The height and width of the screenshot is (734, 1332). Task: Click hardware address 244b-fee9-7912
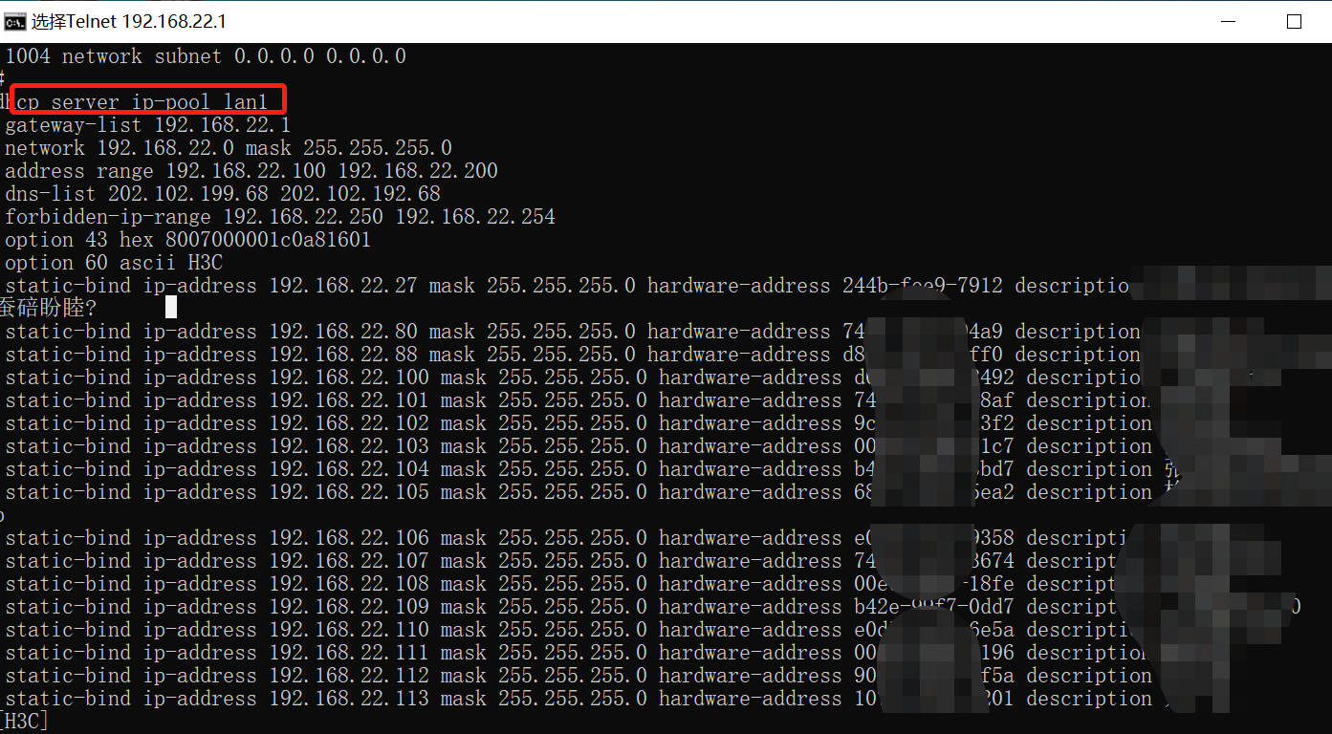(922, 286)
